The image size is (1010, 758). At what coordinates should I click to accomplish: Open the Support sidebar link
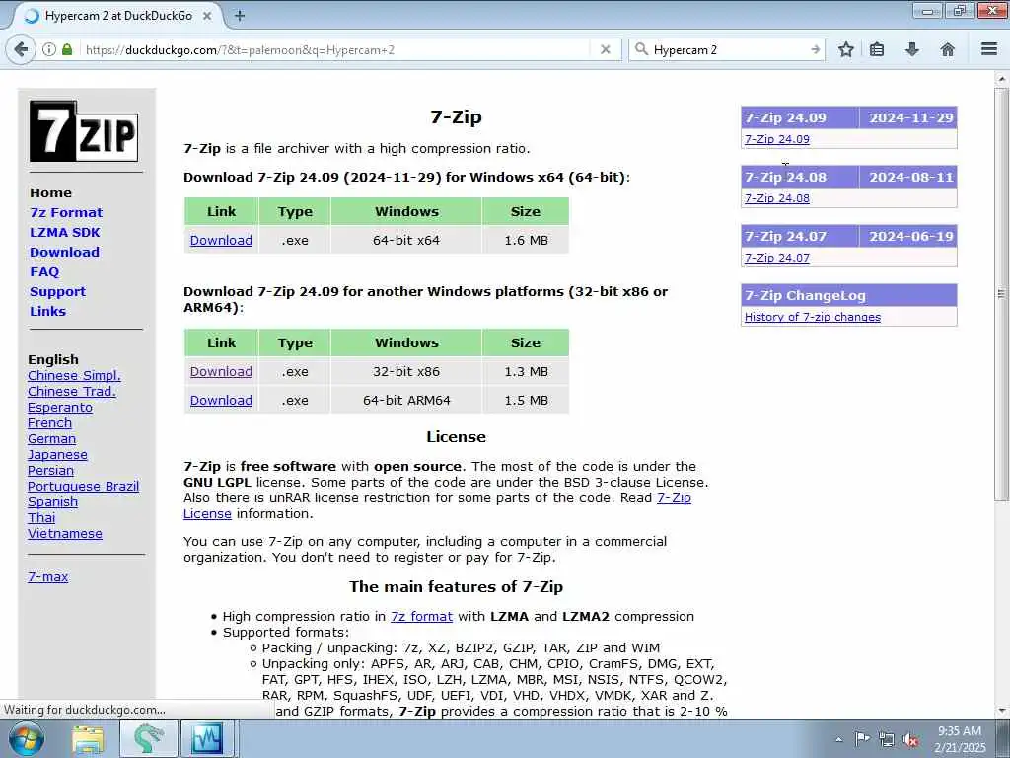point(57,292)
